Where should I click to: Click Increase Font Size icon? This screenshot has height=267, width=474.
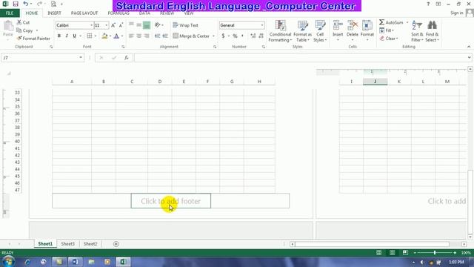coord(113,25)
